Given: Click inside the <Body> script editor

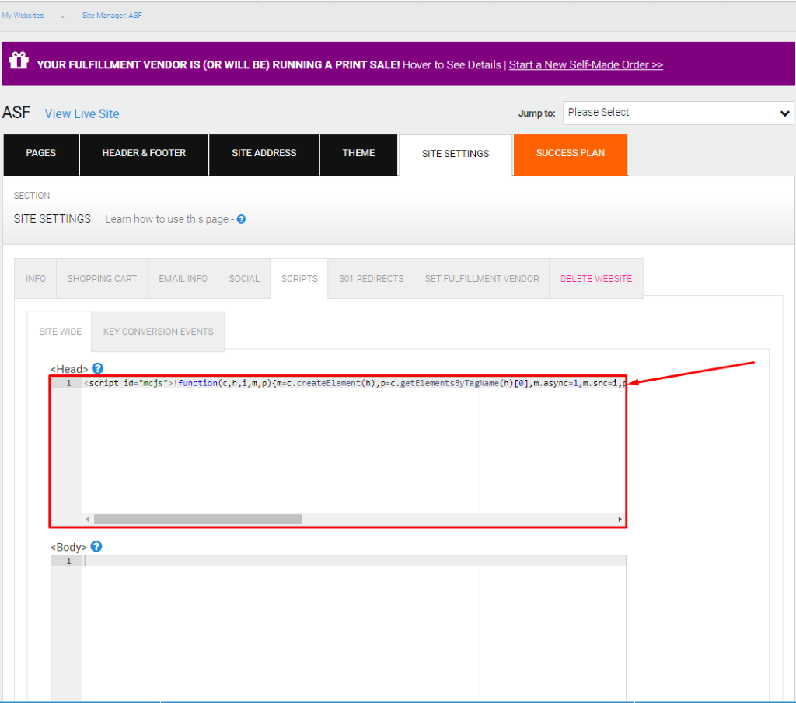Looking at the screenshot, I should pyautogui.click(x=311, y=590).
